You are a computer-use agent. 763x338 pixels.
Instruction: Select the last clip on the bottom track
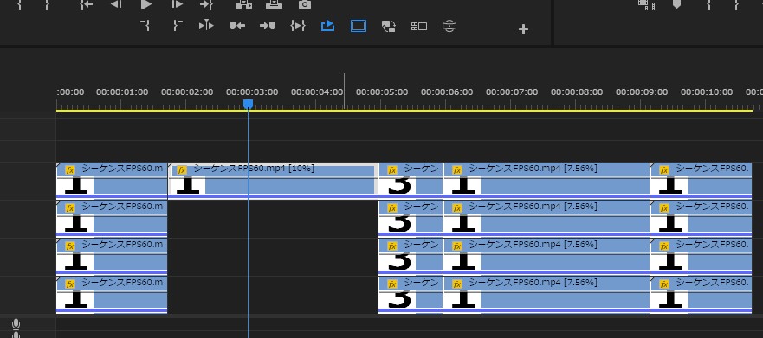702,294
